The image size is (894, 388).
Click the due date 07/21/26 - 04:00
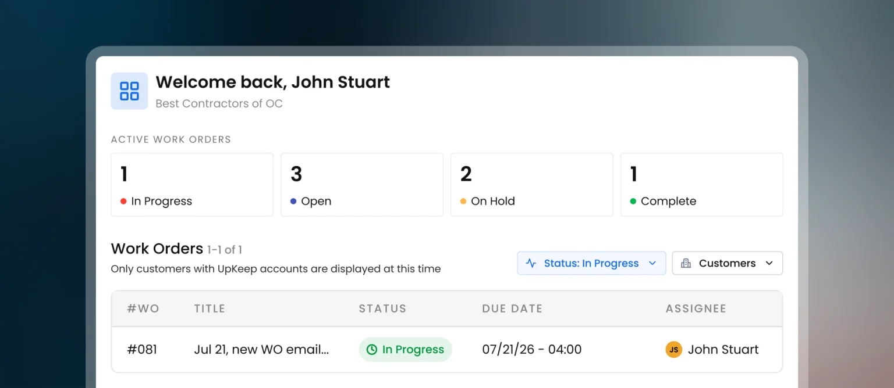click(x=532, y=350)
